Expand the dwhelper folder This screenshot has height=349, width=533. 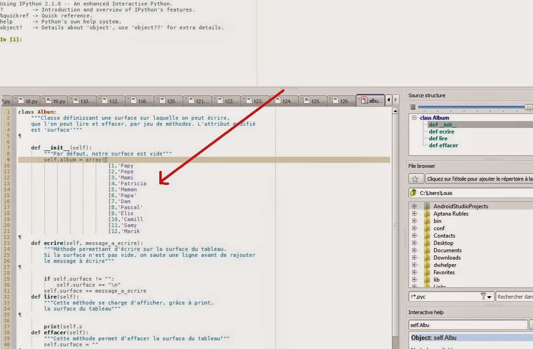(x=414, y=265)
